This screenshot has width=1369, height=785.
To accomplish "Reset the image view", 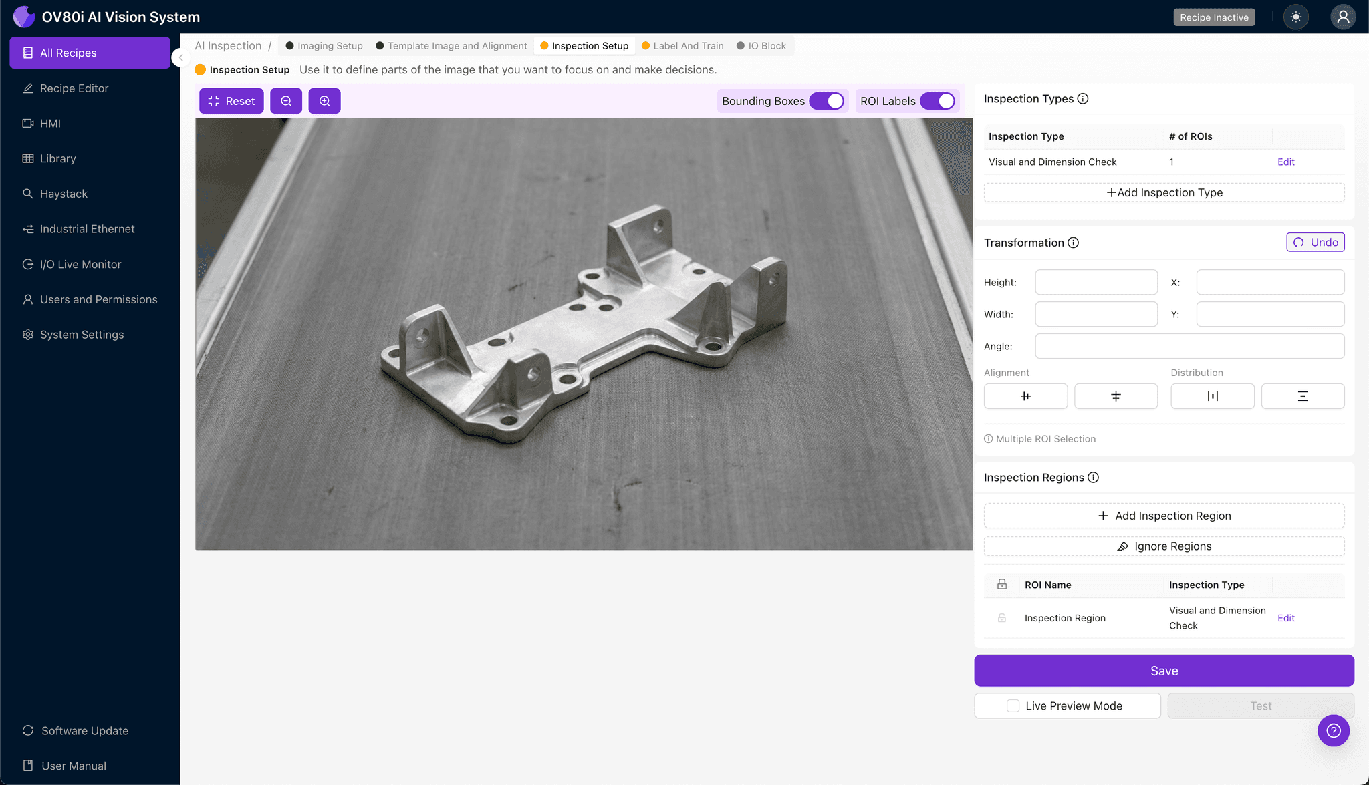I will 231,101.
